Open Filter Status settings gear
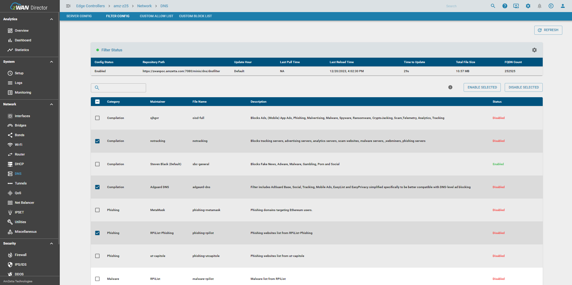The height and width of the screenshot is (285, 572). pyautogui.click(x=534, y=50)
